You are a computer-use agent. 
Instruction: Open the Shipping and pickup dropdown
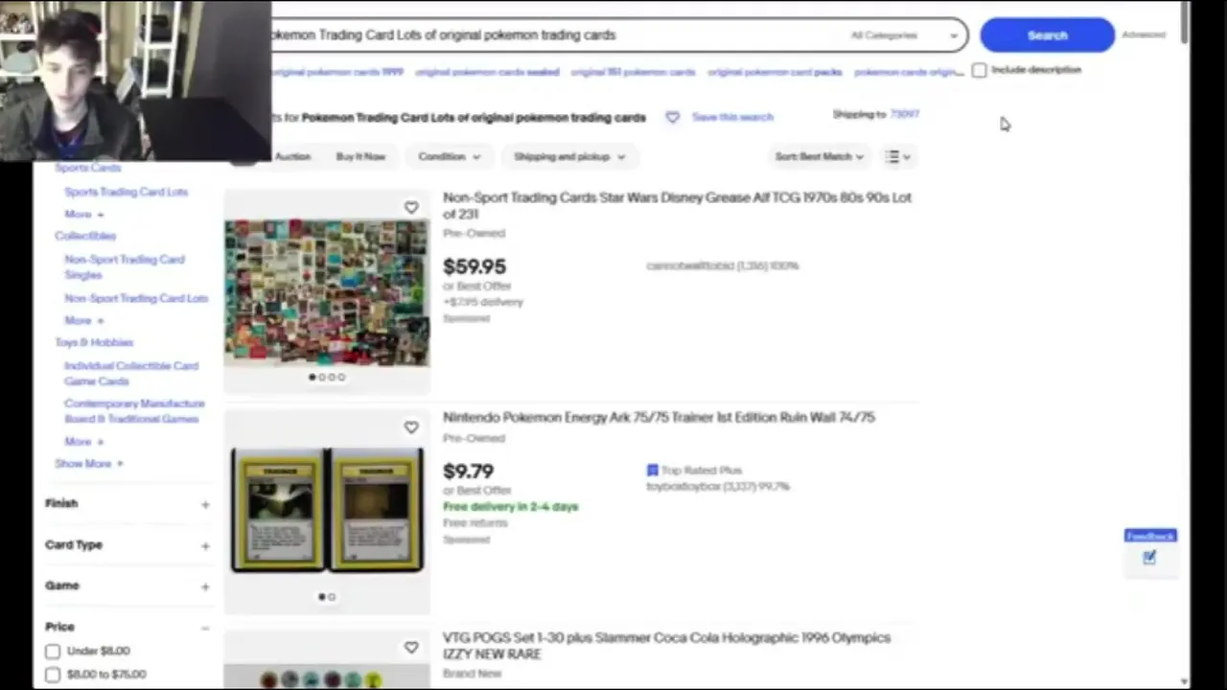point(568,156)
